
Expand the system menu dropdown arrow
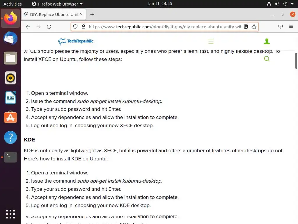click(x=292, y=4)
